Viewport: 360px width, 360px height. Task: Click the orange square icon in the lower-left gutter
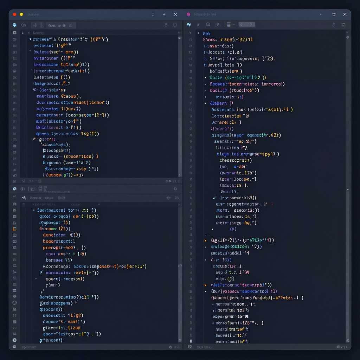(x=14, y=229)
